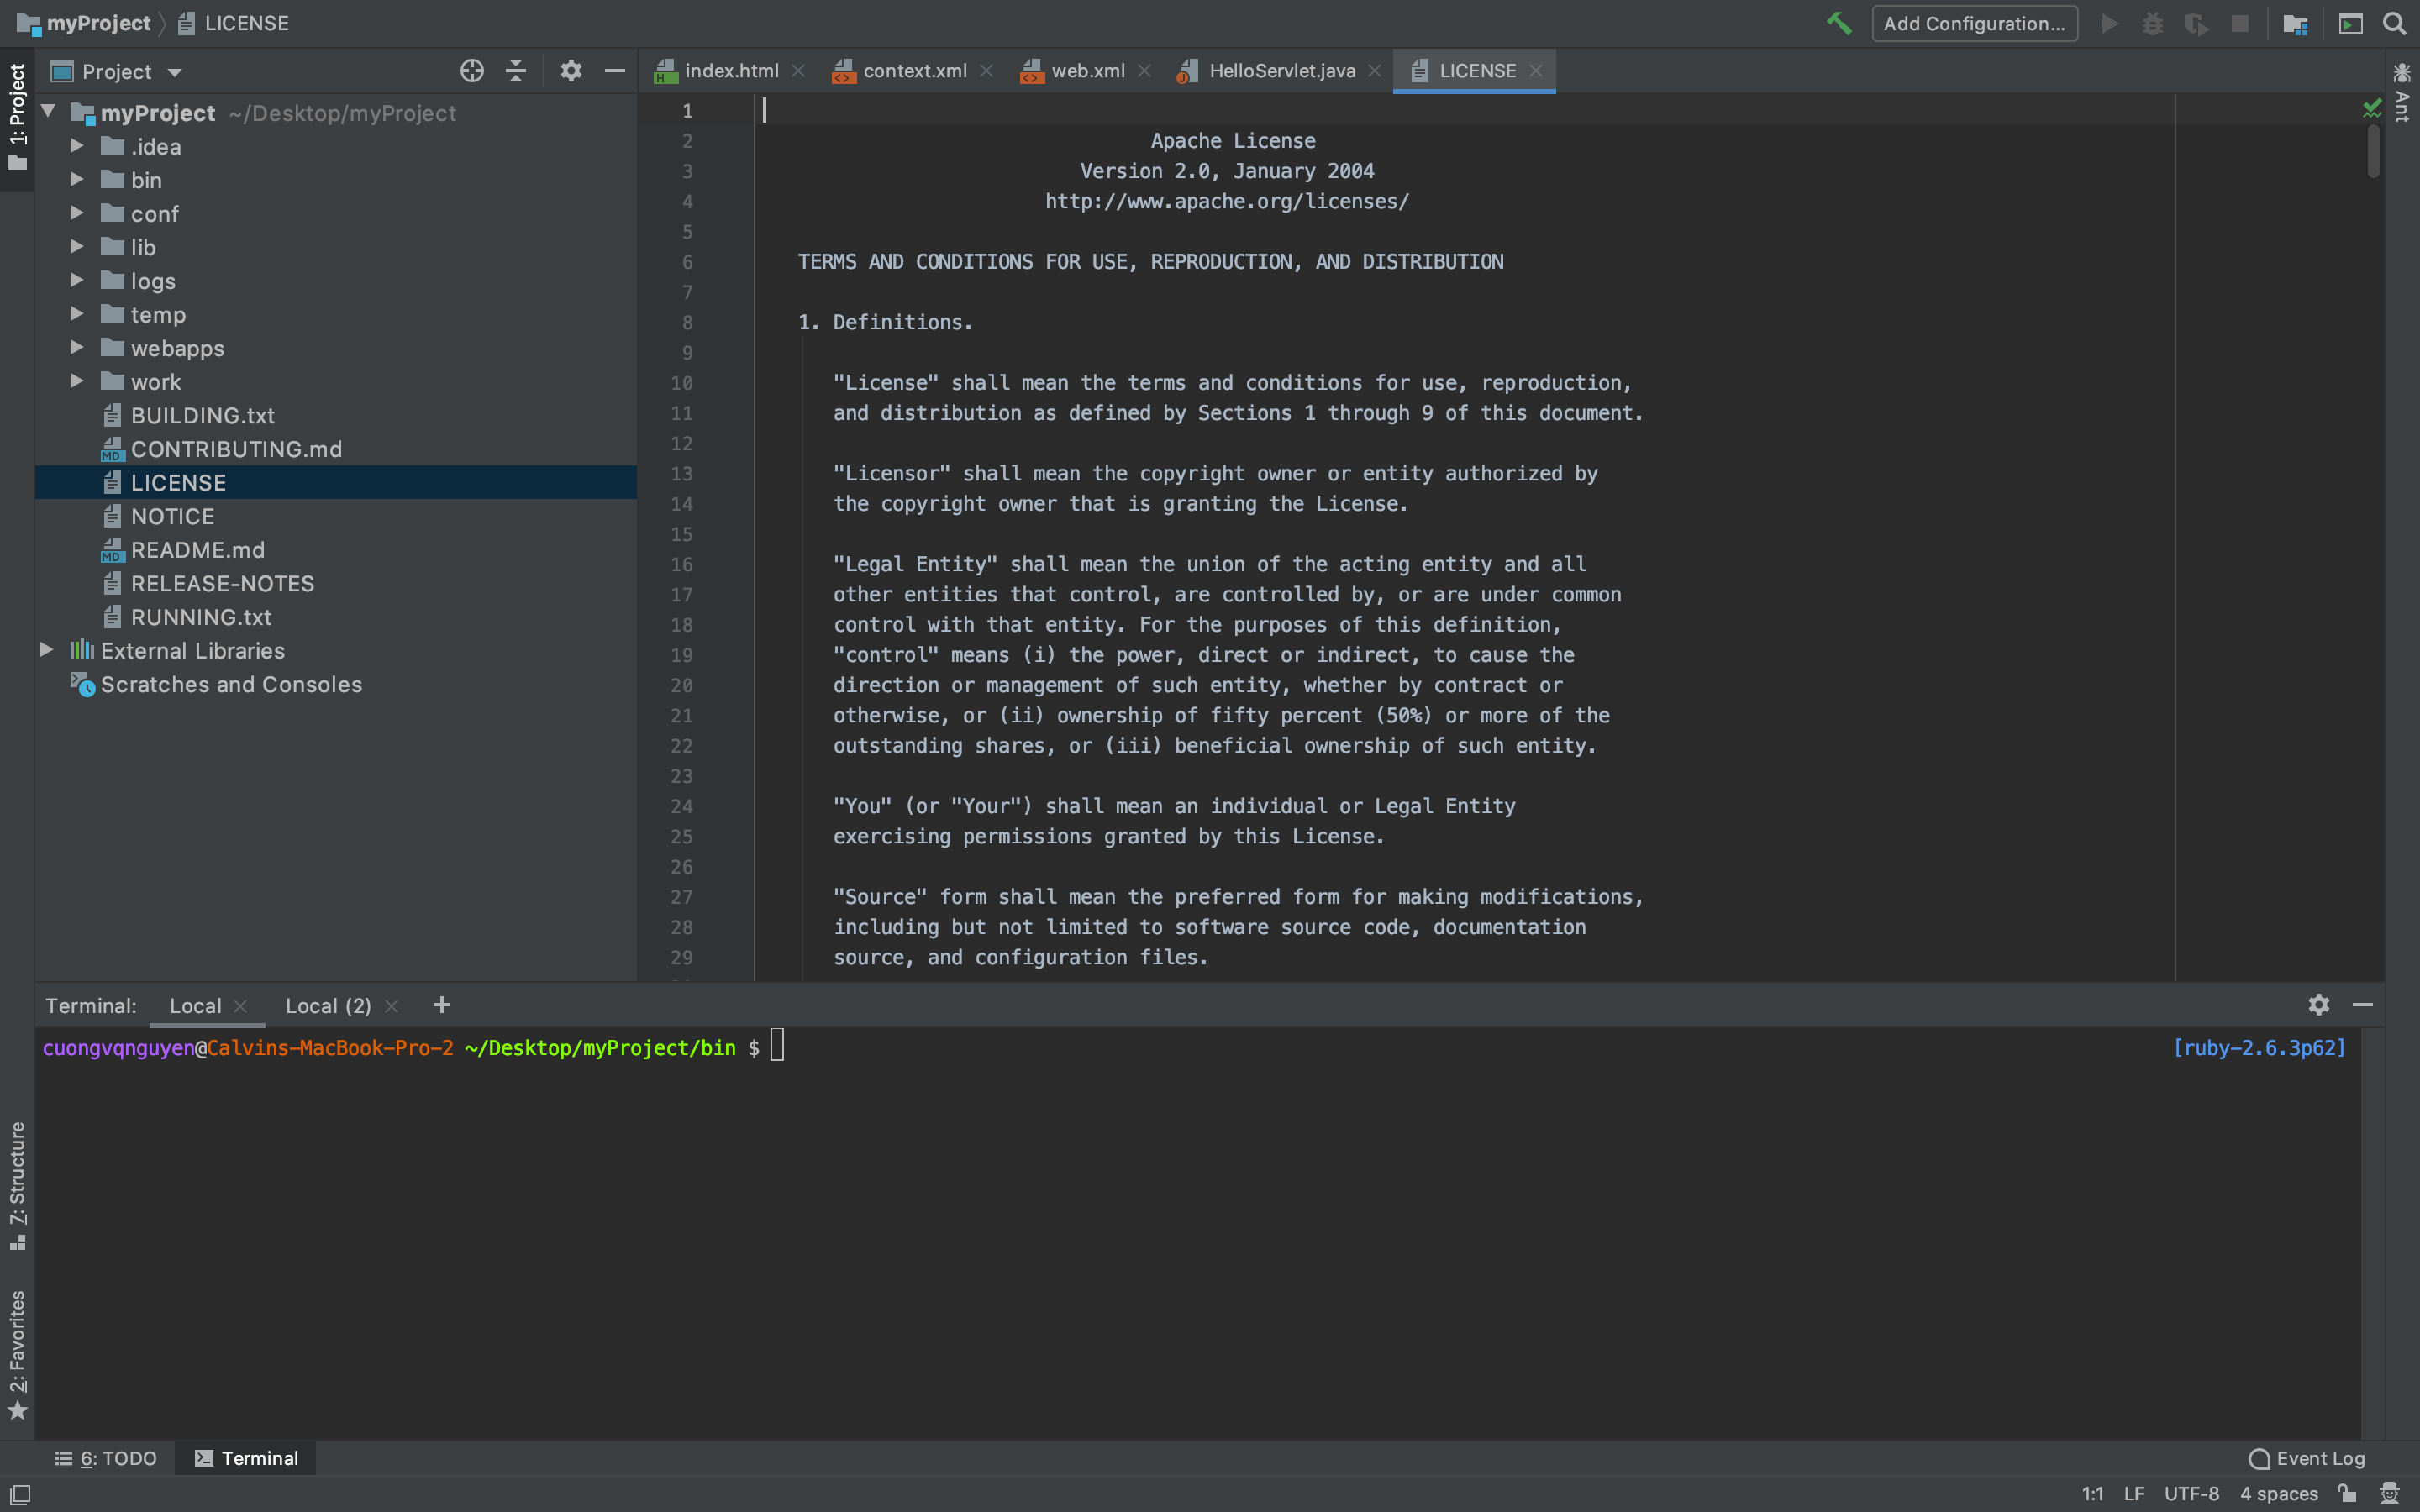Open terminal panel settings gear
The height and width of the screenshot is (1512, 2420).
(x=2319, y=1005)
